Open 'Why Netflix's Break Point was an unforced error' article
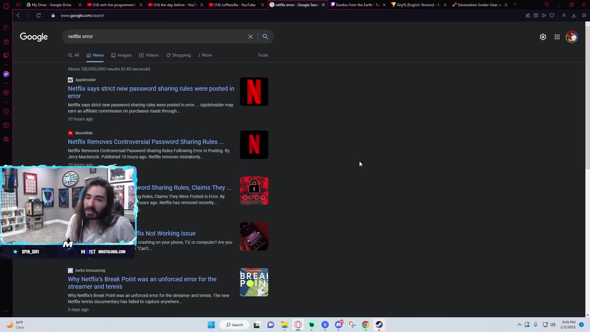Screen dimensions: 590x332 pyautogui.click(x=142, y=283)
